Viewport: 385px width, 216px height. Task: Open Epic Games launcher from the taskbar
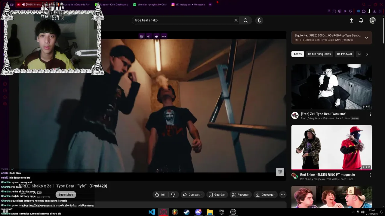pyautogui.click(x=221, y=212)
